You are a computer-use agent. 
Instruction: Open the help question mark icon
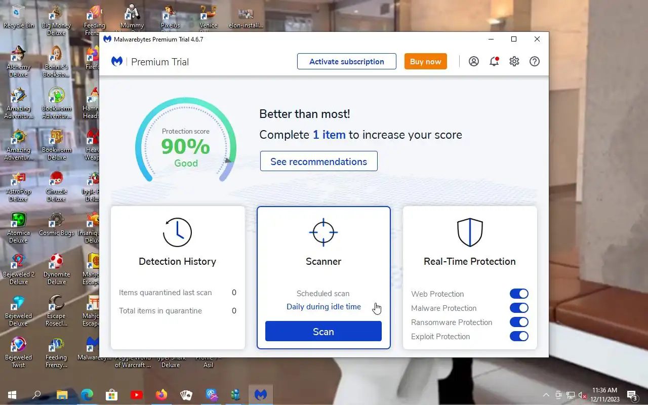[535, 61]
